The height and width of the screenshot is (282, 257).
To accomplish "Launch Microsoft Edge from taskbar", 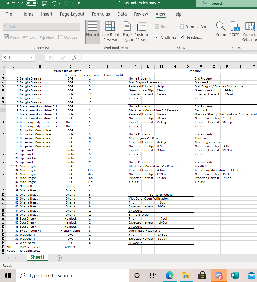I will click(x=169, y=275).
